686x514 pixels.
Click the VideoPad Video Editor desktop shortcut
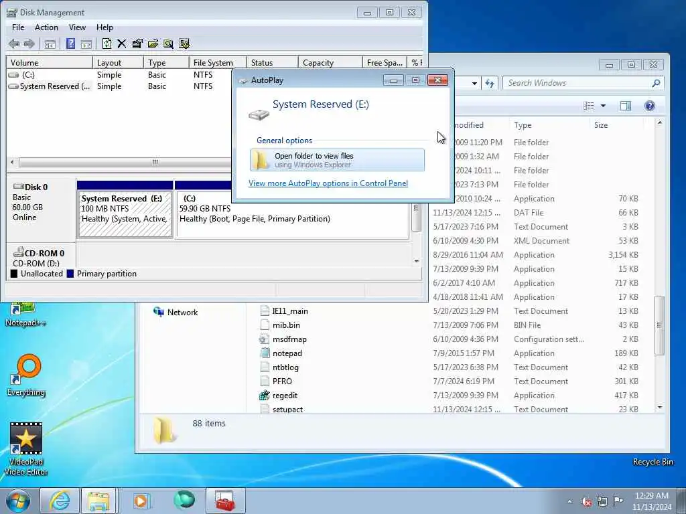pos(26,448)
